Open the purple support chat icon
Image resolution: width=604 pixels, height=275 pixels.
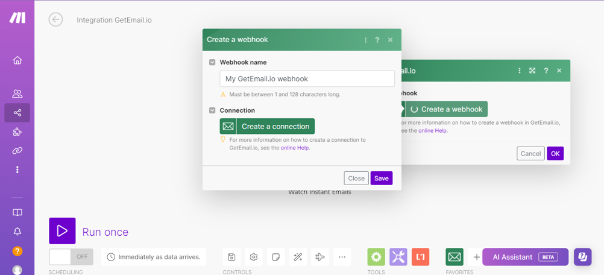tap(582, 257)
